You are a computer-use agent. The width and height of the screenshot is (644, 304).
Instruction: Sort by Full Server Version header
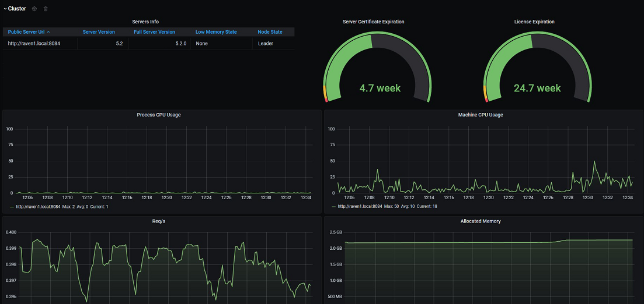[x=154, y=32]
